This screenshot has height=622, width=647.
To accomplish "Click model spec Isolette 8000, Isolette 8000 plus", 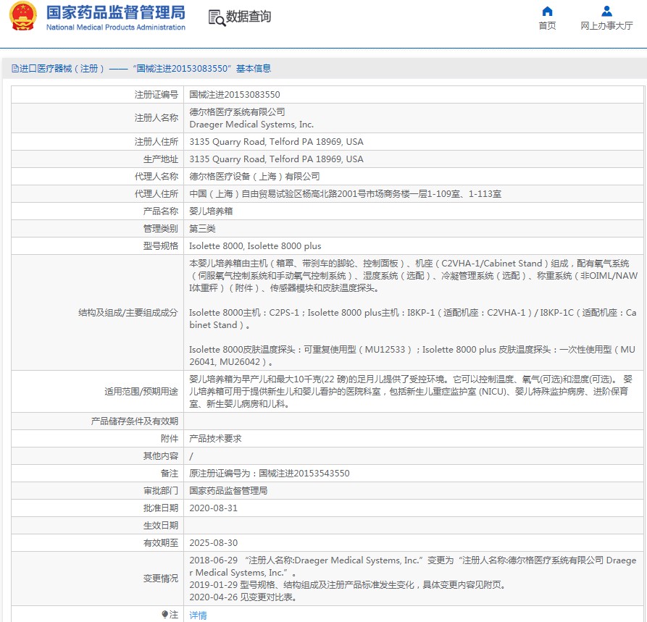I will coord(255,245).
